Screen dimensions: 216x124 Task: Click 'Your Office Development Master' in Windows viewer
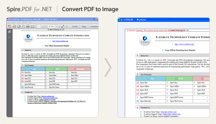[180, 50]
